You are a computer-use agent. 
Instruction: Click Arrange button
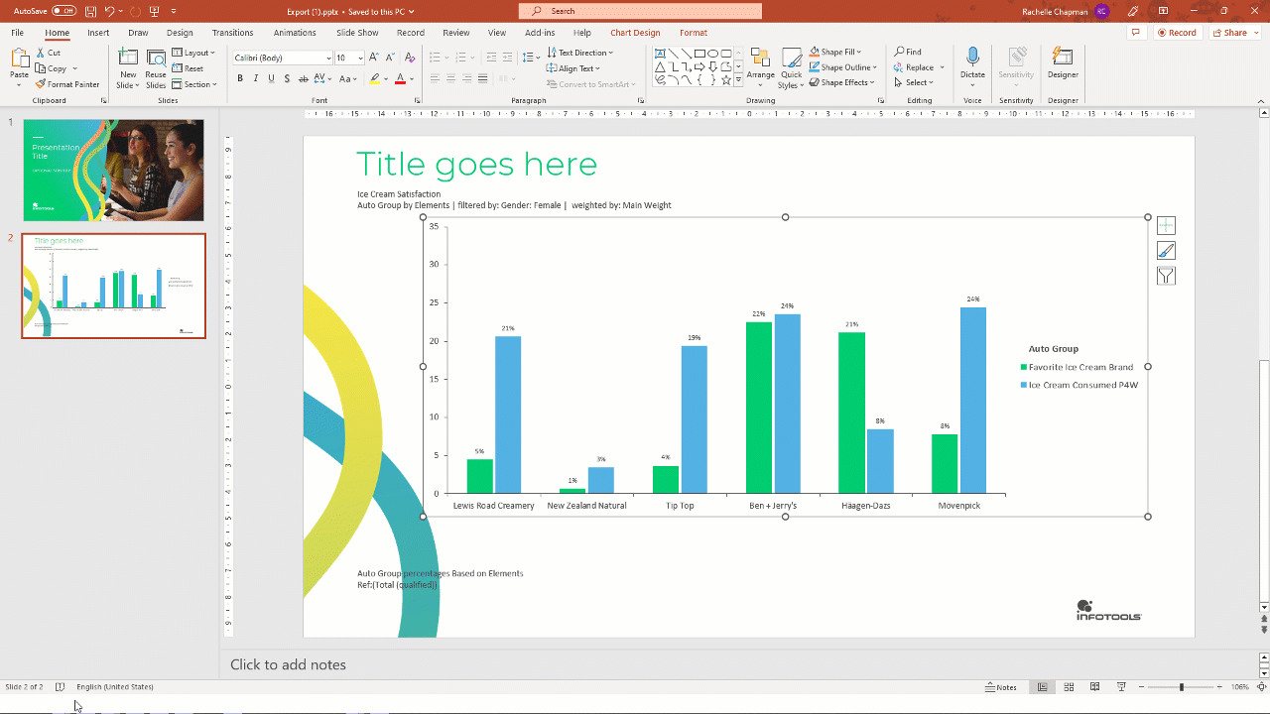click(761, 68)
